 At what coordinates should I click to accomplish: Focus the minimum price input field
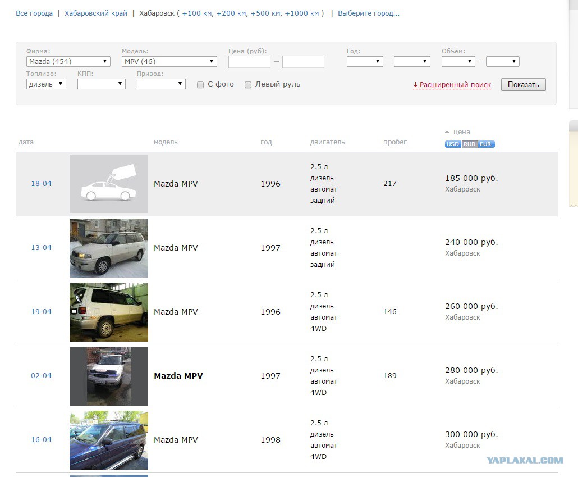[x=249, y=62]
